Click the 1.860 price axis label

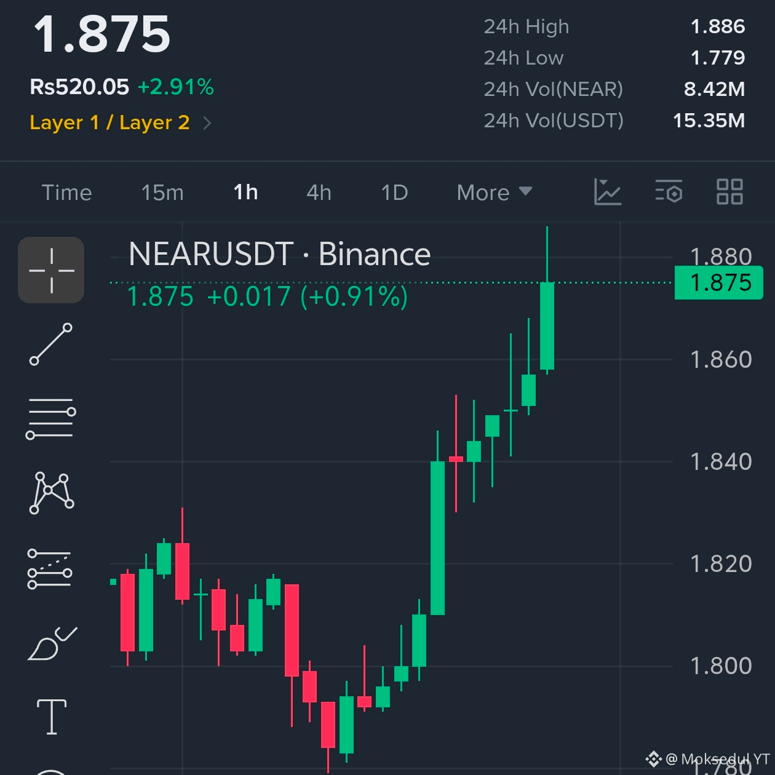[721, 360]
